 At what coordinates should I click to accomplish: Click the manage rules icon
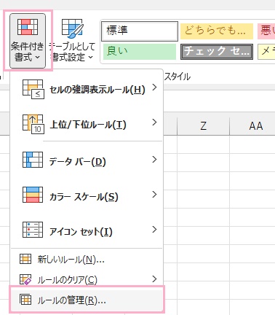click(25, 300)
